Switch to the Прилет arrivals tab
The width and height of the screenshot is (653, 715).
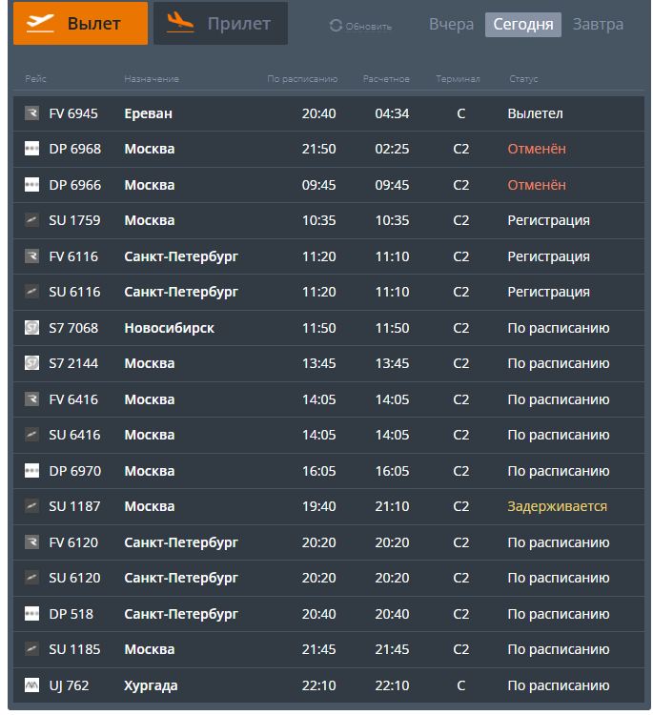[220, 23]
